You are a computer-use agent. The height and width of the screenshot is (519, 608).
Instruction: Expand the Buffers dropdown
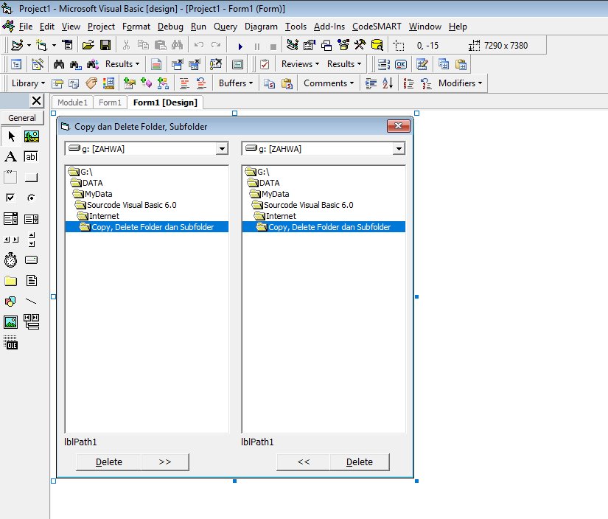click(236, 83)
